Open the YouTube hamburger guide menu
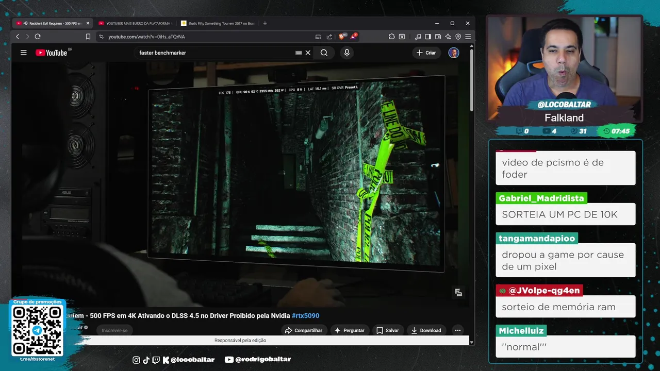This screenshot has height=371, width=660. click(23, 53)
